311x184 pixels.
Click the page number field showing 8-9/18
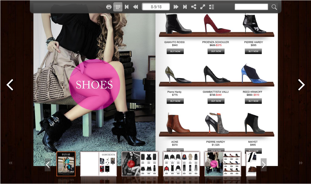[156, 6]
